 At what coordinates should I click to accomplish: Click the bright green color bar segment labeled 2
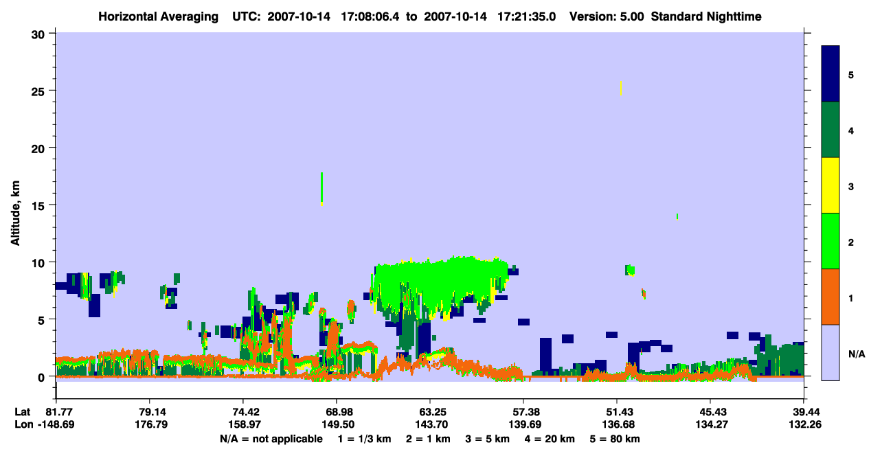click(x=831, y=241)
